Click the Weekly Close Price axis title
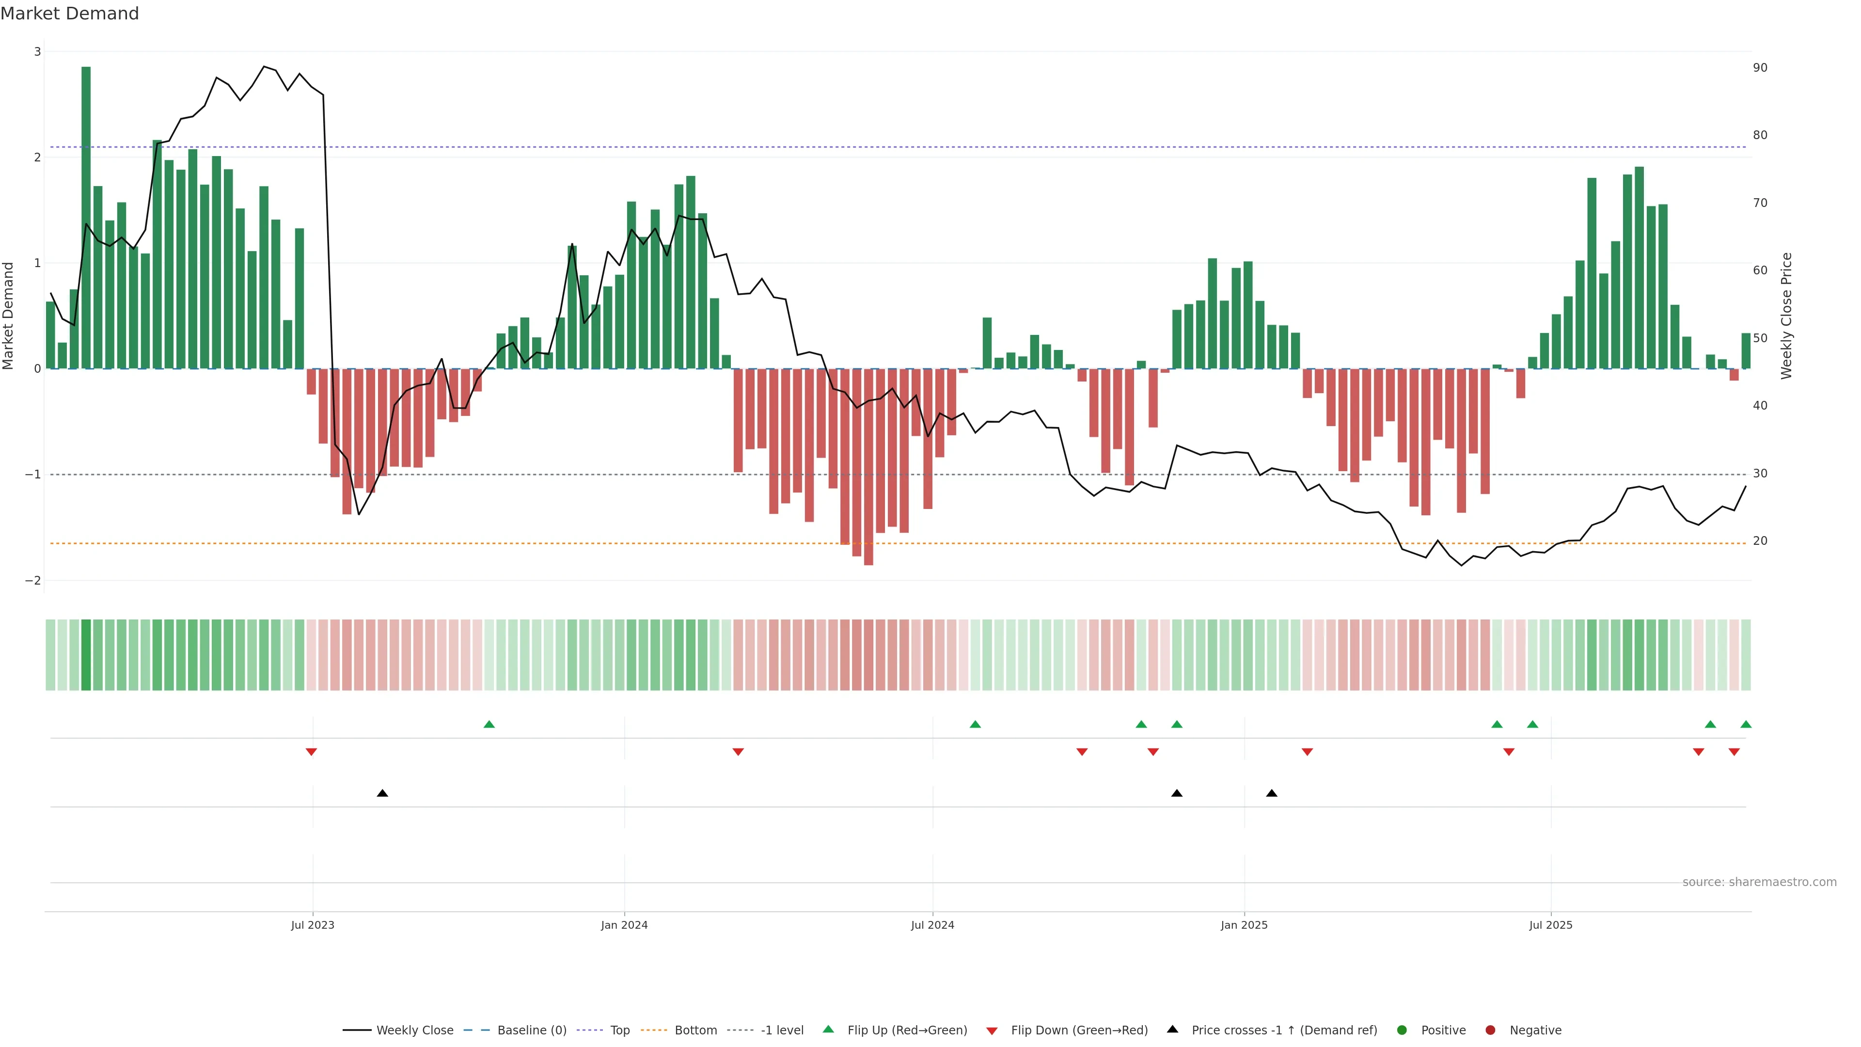Screen dimensions: 1861x1047 [1786, 316]
